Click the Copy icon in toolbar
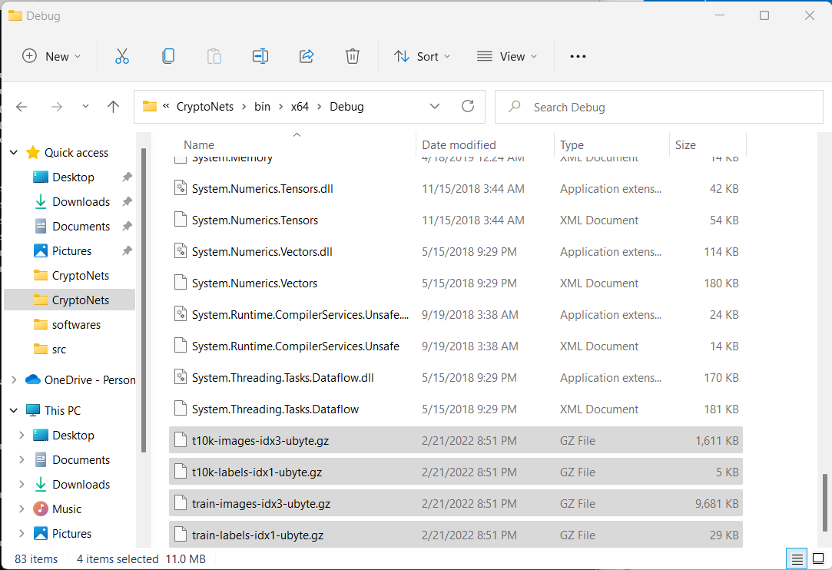 point(168,56)
